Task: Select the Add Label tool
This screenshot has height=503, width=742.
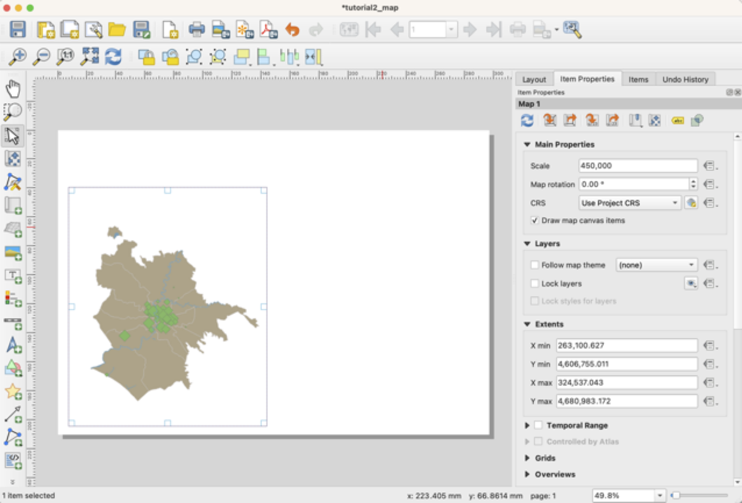Action: [13, 276]
